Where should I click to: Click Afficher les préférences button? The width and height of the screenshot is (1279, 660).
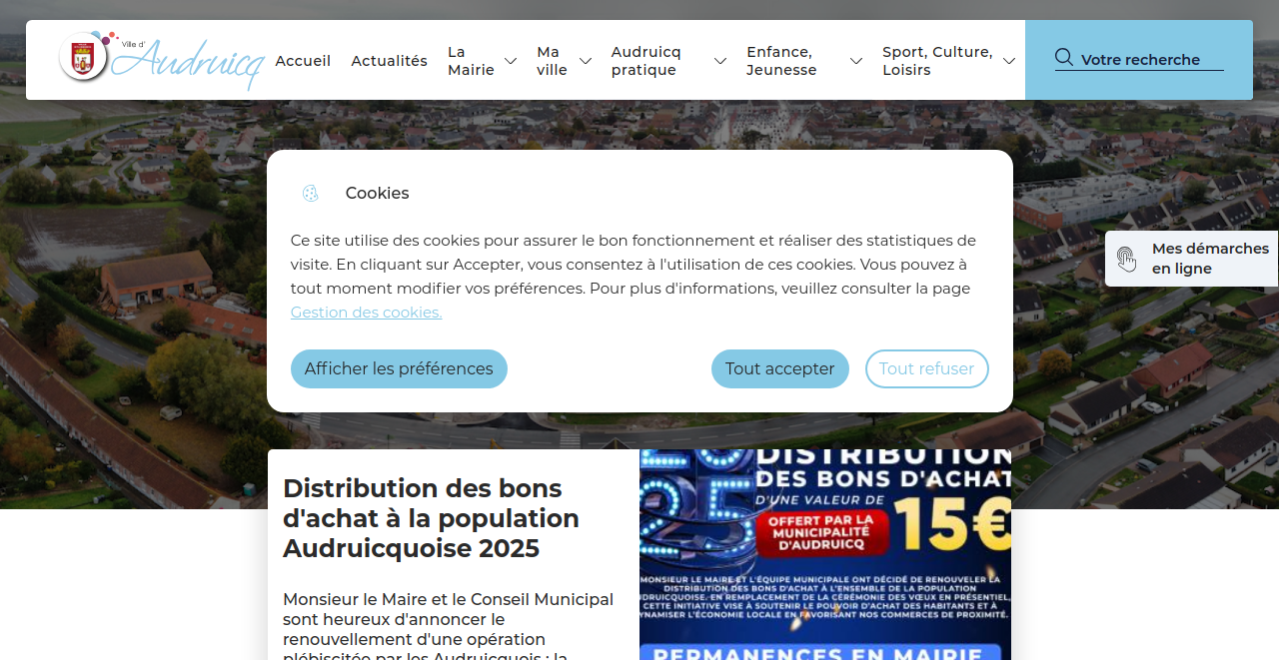coord(399,368)
